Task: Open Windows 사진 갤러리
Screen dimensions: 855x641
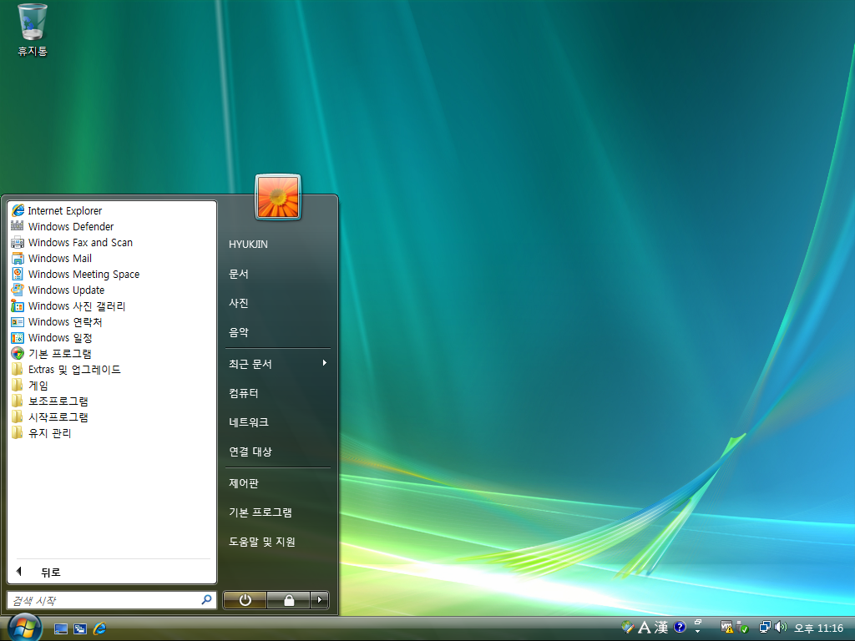Action: coord(112,305)
